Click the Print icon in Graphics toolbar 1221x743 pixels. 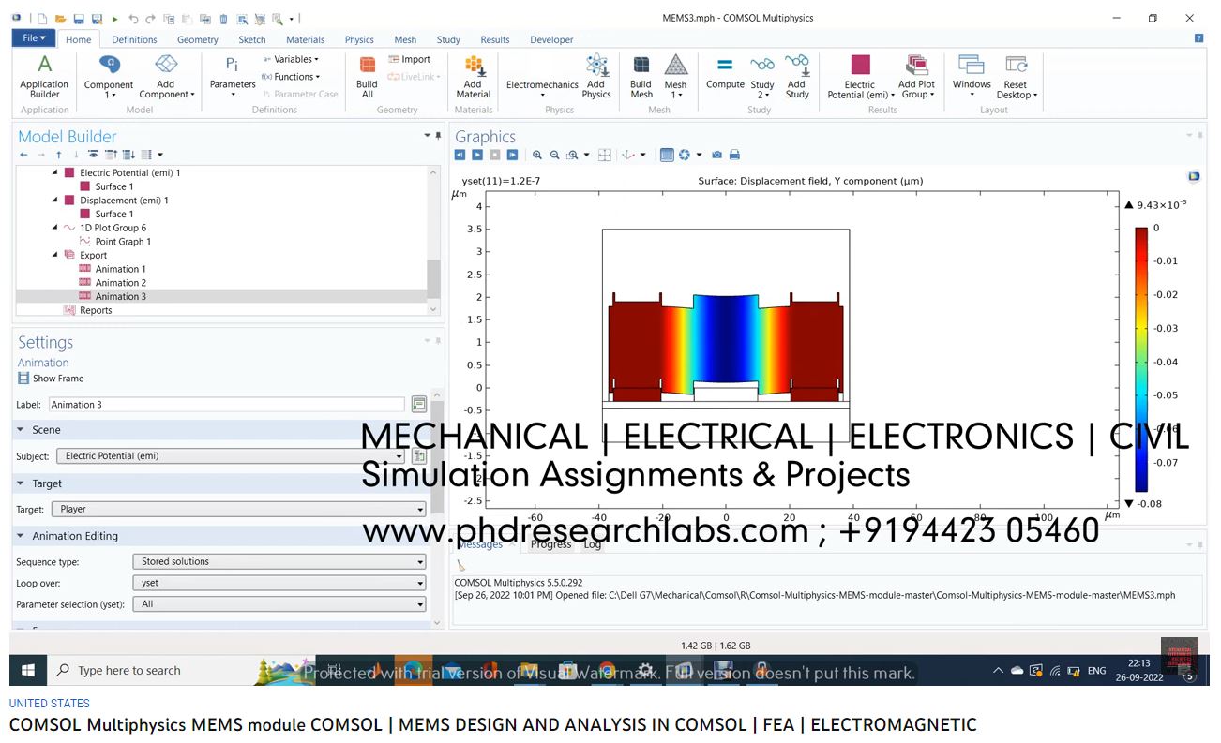734,155
